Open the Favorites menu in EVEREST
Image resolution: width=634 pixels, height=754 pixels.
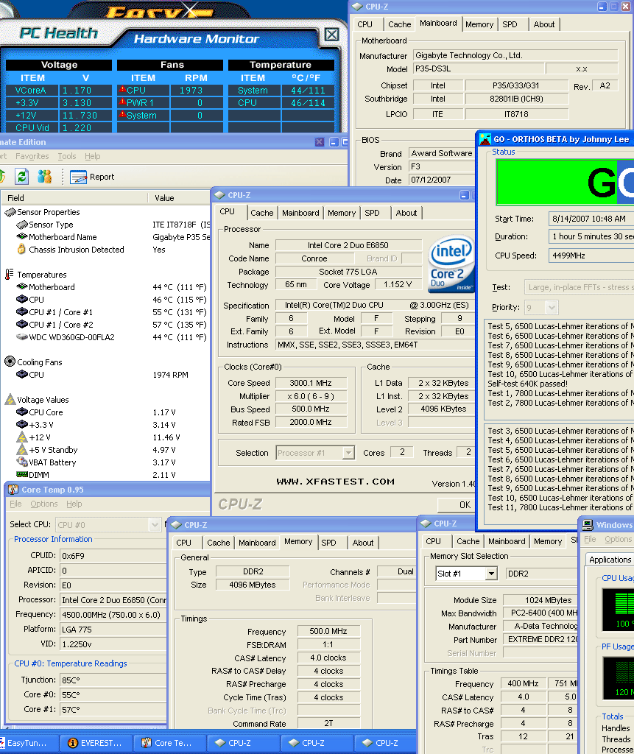pos(32,156)
